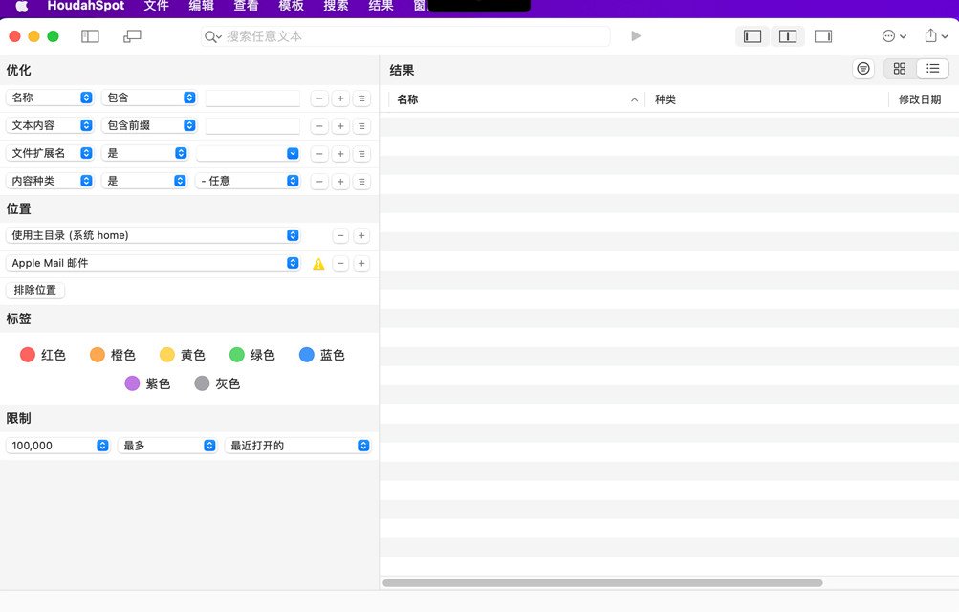Open the ellipsis actions menu
The height and width of the screenshot is (612, 959).
tap(894, 36)
